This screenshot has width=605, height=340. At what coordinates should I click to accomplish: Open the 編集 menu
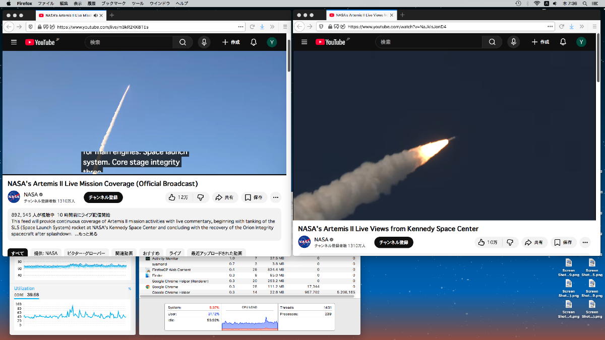pos(64,3)
